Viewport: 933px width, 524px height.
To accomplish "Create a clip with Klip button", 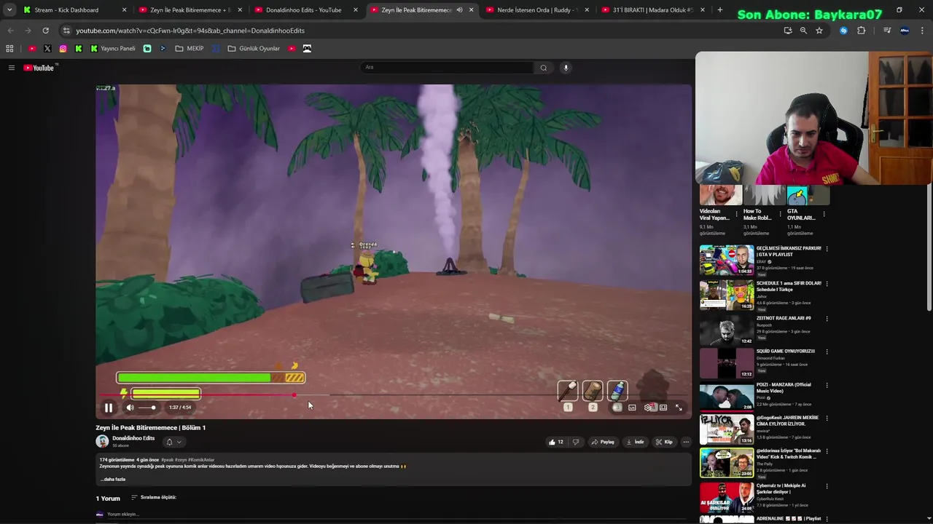I will pos(664,442).
